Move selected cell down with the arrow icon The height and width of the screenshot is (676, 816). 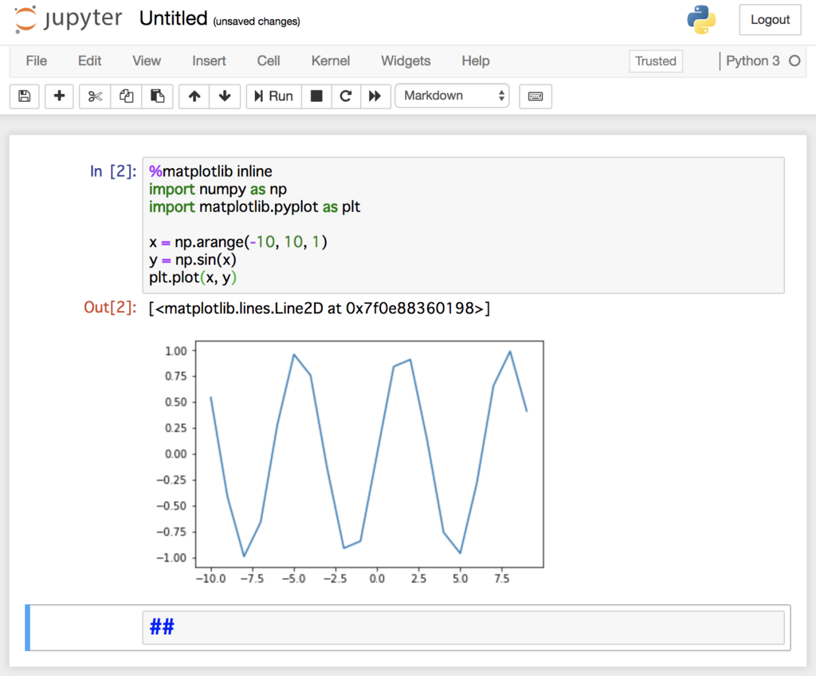[x=225, y=96]
